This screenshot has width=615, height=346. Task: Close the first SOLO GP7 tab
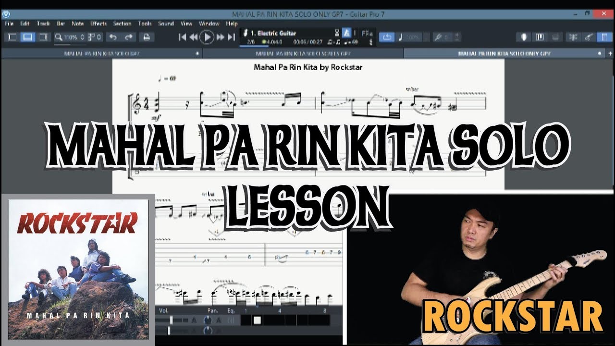(x=197, y=53)
